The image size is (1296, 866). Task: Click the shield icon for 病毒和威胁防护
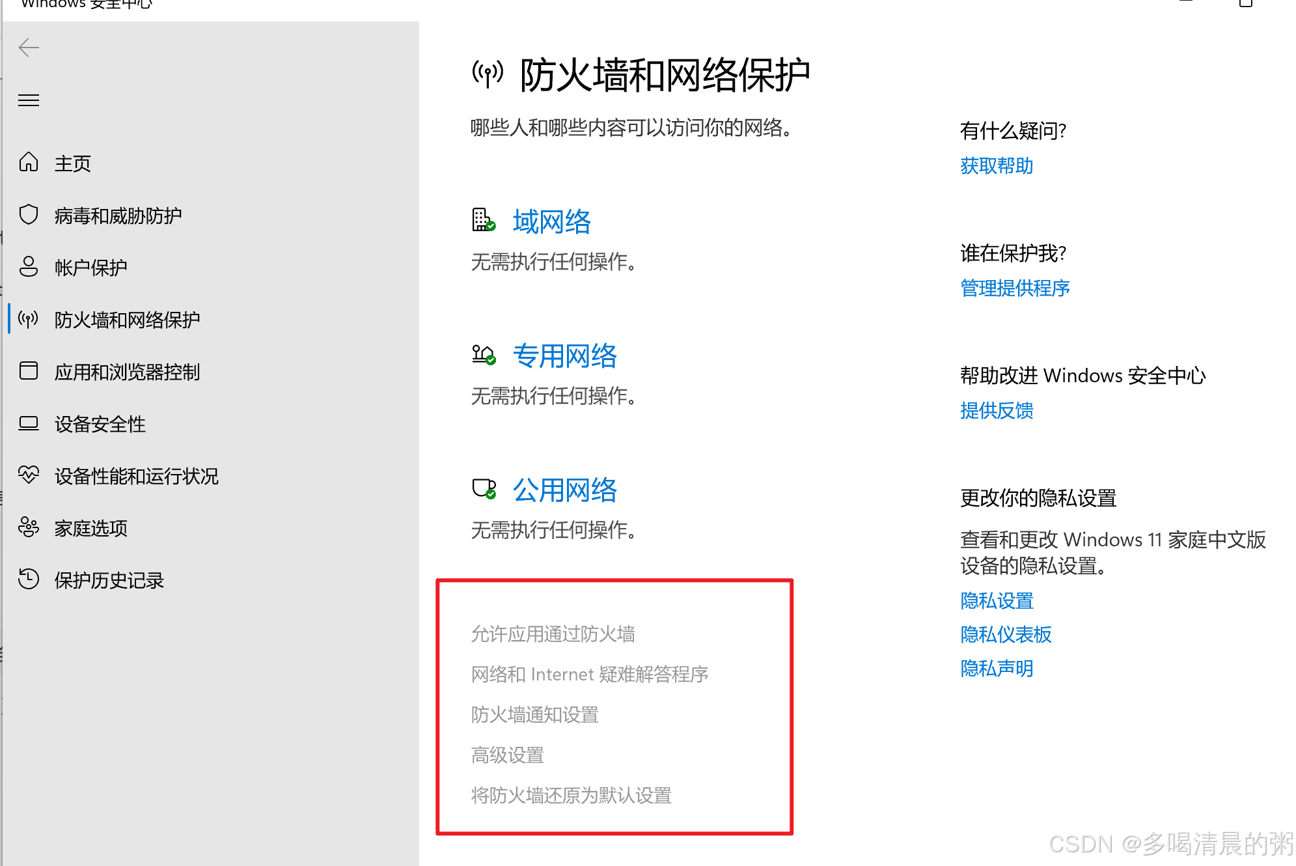(x=29, y=214)
